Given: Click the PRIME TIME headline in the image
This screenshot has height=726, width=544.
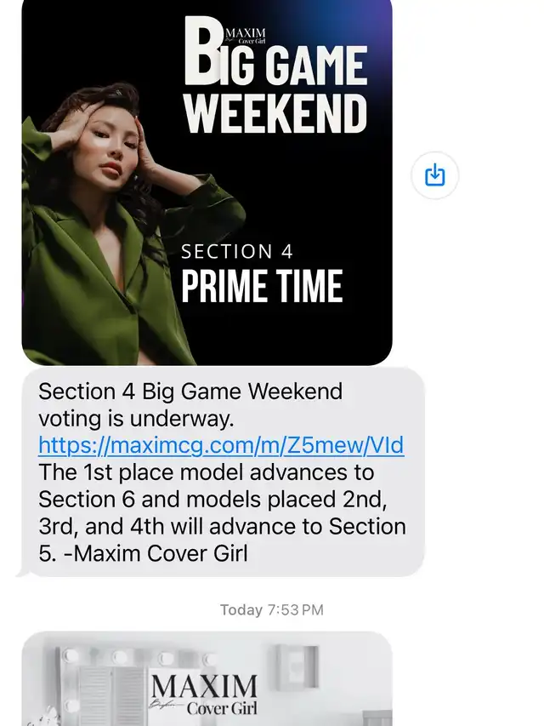Looking at the screenshot, I should point(262,286).
